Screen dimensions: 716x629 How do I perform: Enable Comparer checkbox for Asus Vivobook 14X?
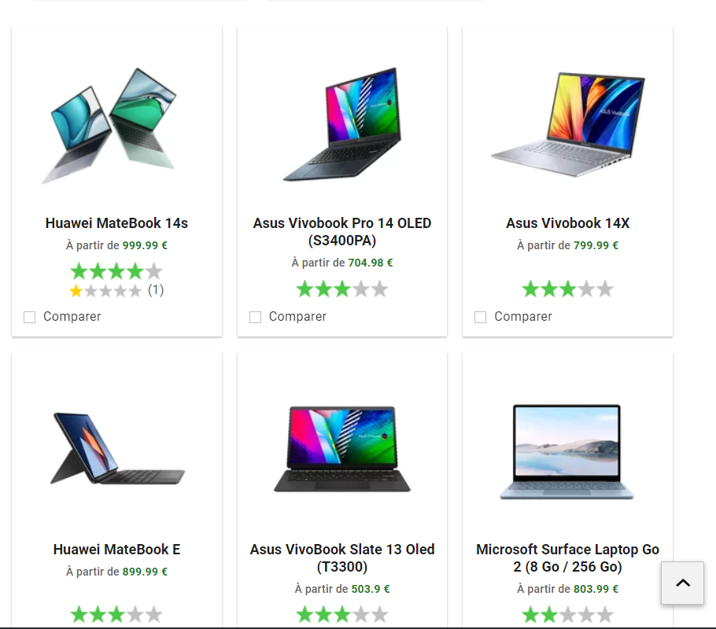pos(481,317)
